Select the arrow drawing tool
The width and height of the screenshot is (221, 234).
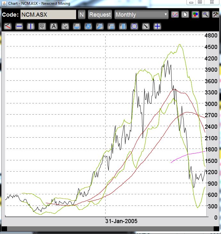[x=146, y=26]
